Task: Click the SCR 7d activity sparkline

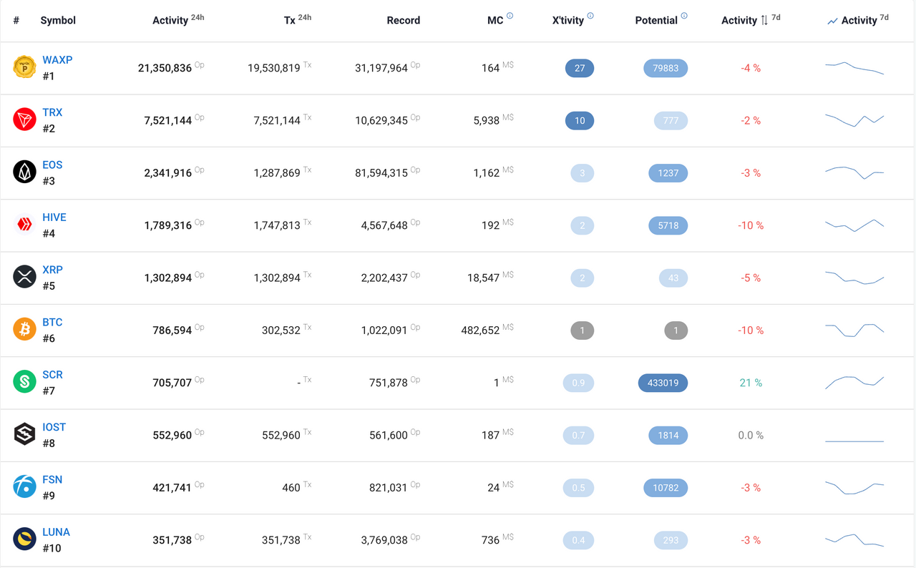Action: pos(854,382)
